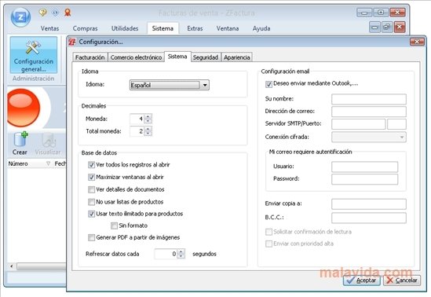Open the Ventas menu
The image size is (431, 297).
point(49,28)
